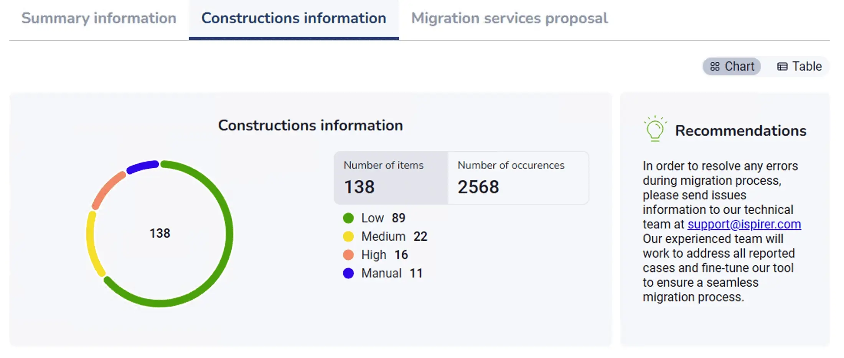
Task: Click the lightbulb Recommendations icon
Action: tap(655, 129)
